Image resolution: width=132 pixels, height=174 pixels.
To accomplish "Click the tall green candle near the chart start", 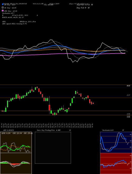I will 8,104.
